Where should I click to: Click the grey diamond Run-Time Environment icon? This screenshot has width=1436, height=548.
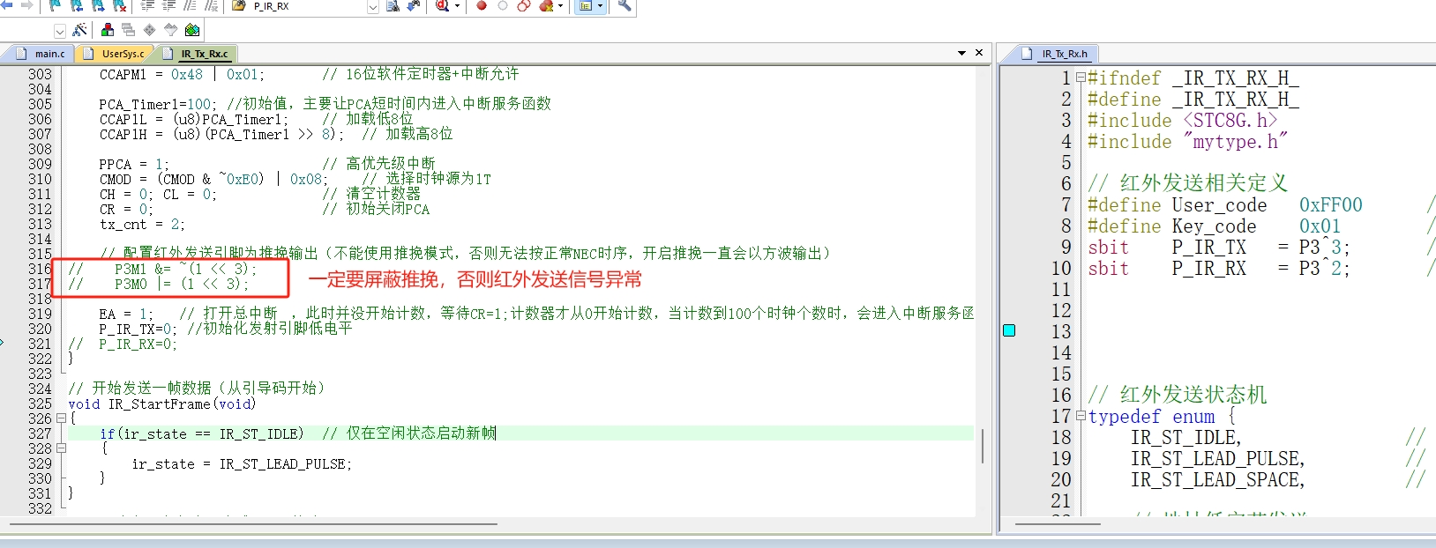tap(149, 30)
